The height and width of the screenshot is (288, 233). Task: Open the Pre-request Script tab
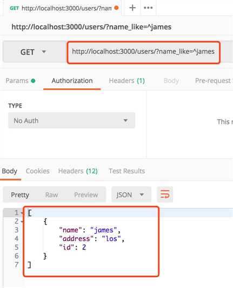(x=214, y=81)
